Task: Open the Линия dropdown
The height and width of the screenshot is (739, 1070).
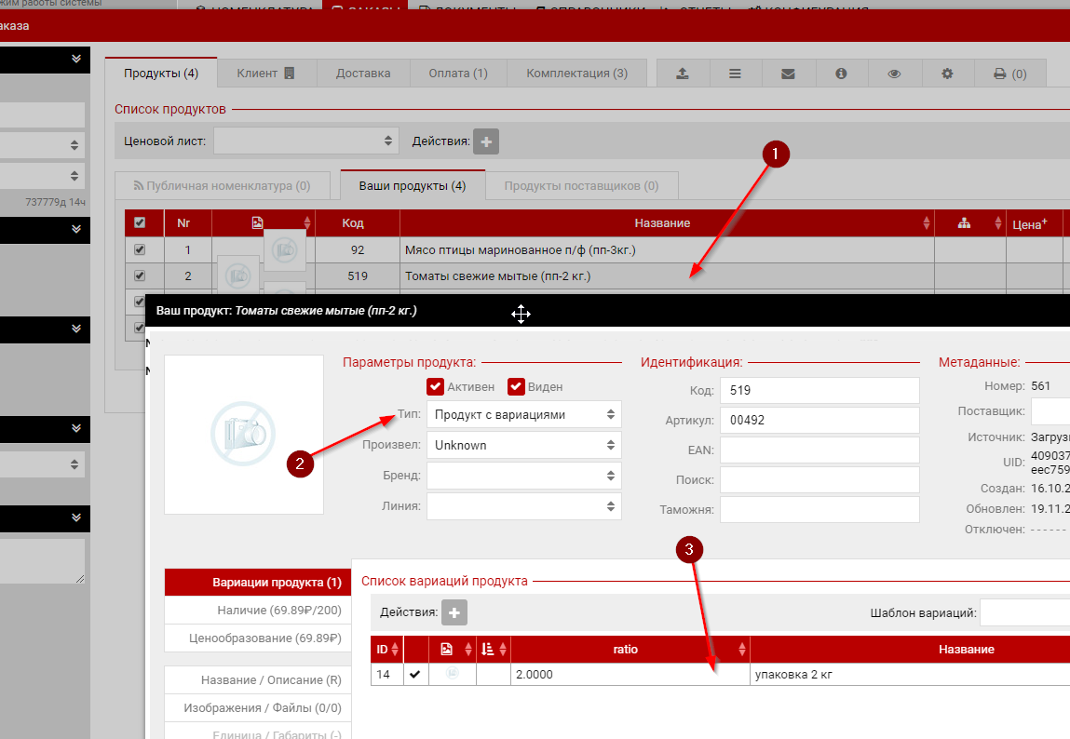Action: 524,506
